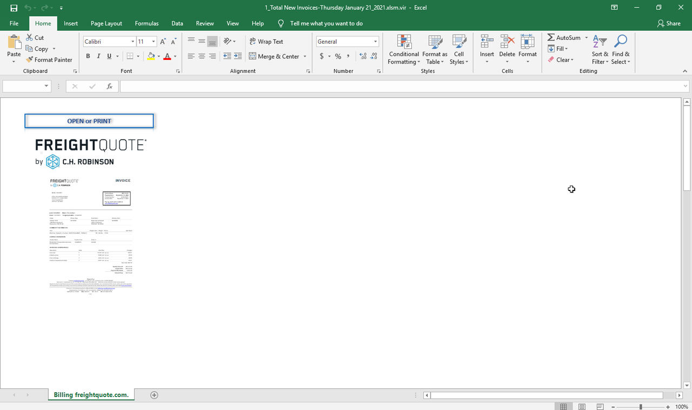Expand the Merge & Center dropdown arrow
The width and height of the screenshot is (692, 410).
(x=305, y=56)
